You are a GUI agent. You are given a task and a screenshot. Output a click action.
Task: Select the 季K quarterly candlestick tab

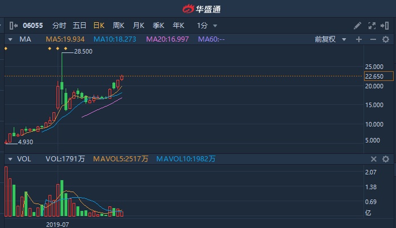click(159, 26)
